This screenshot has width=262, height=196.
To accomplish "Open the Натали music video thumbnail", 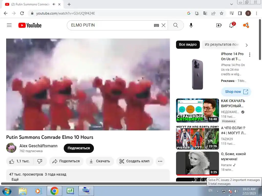I will point(198,164).
